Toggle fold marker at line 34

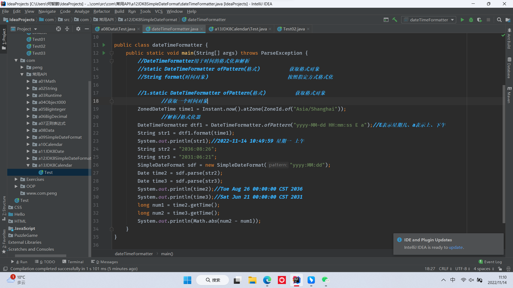pyautogui.click(x=112, y=229)
